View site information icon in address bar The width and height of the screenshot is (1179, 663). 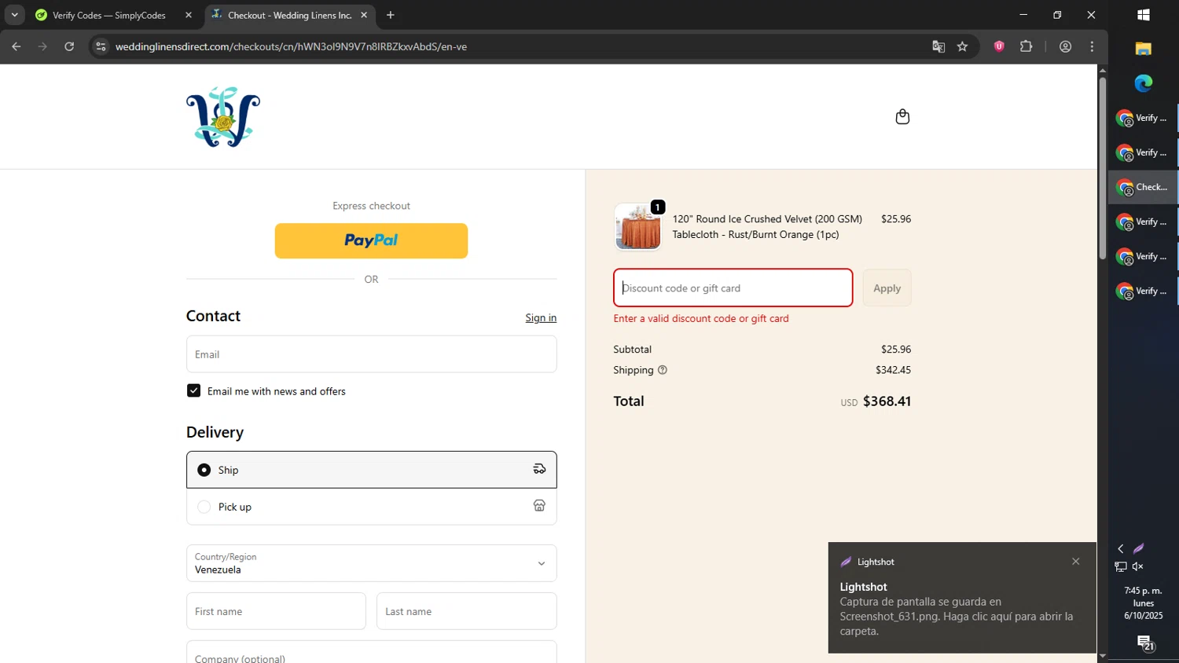pyautogui.click(x=101, y=46)
